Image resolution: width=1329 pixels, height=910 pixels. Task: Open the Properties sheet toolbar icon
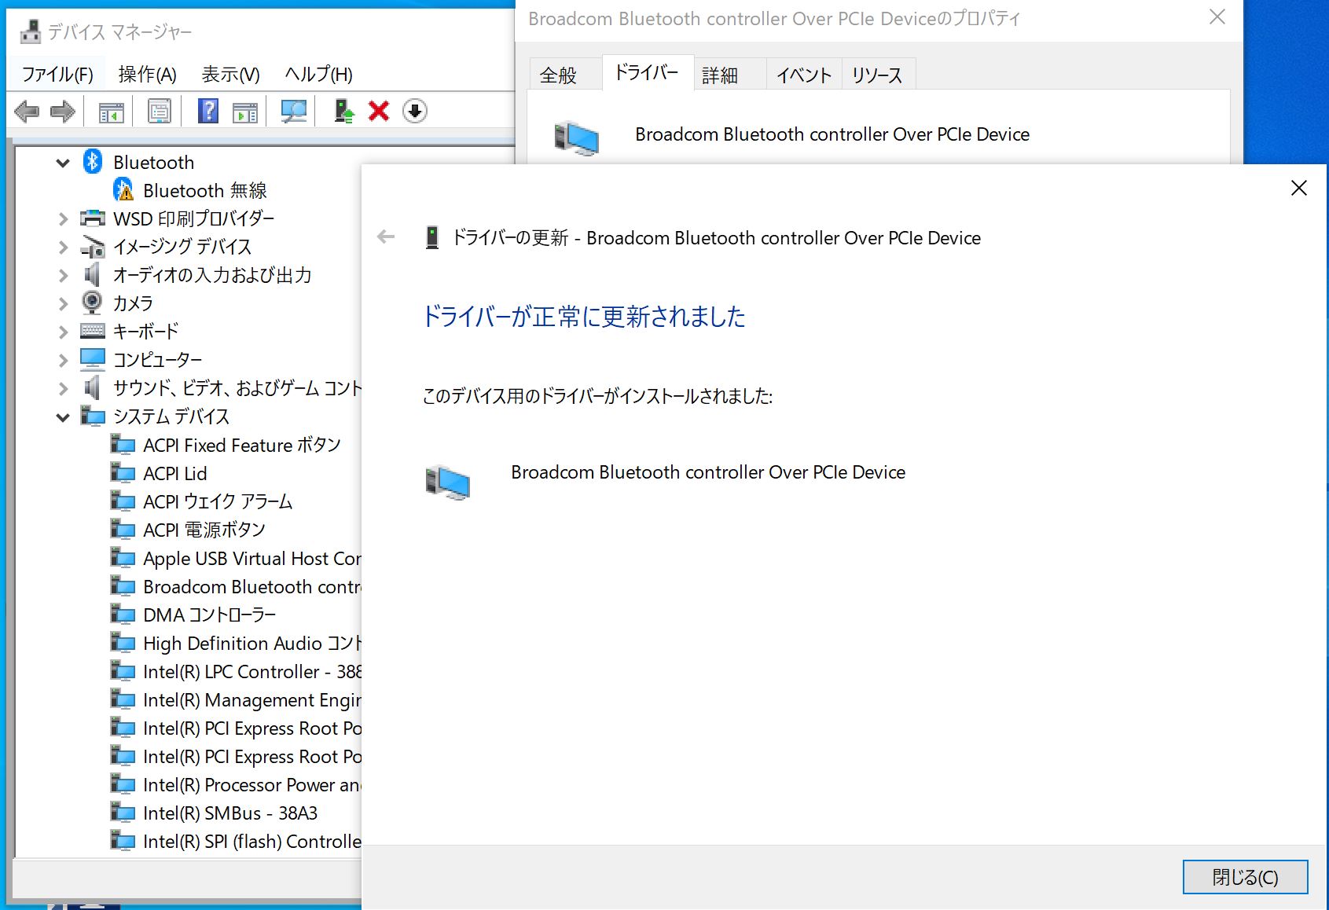pyautogui.click(x=160, y=112)
